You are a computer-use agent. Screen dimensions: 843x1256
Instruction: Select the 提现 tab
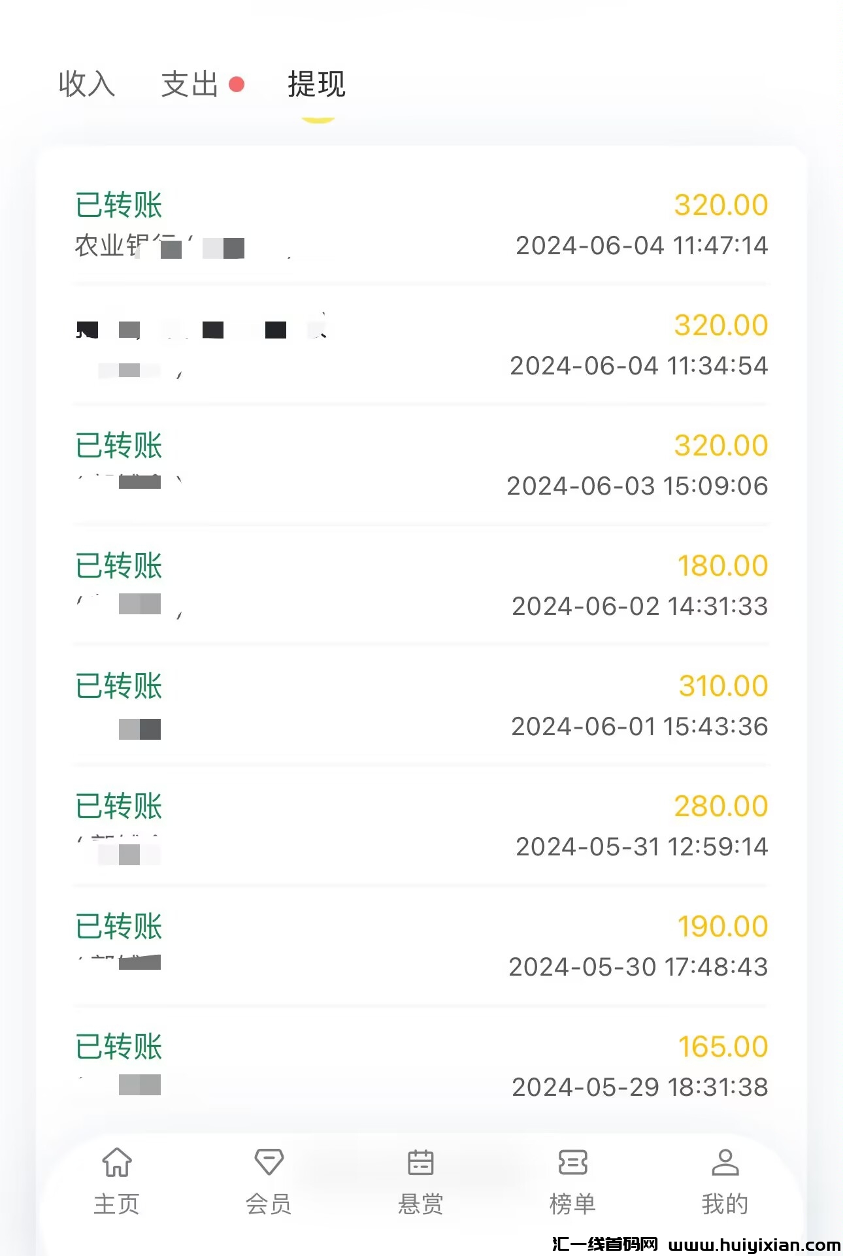[317, 84]
